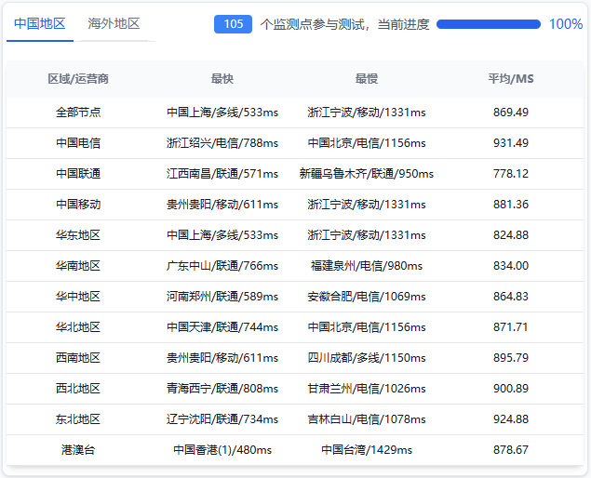This screenshot has height=478, width=591.
Task: Click the 区域/运营商 column header
Action: 78,79
